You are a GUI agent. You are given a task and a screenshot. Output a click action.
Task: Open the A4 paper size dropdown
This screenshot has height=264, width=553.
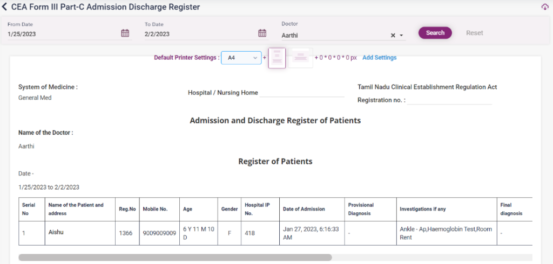(241, 58)
